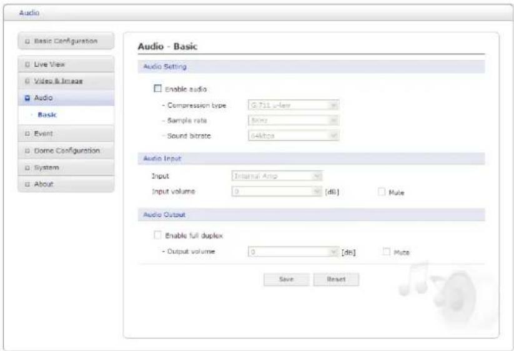Open the Live View section
This screenshot has height=351, width=514.
pos(66,64)
